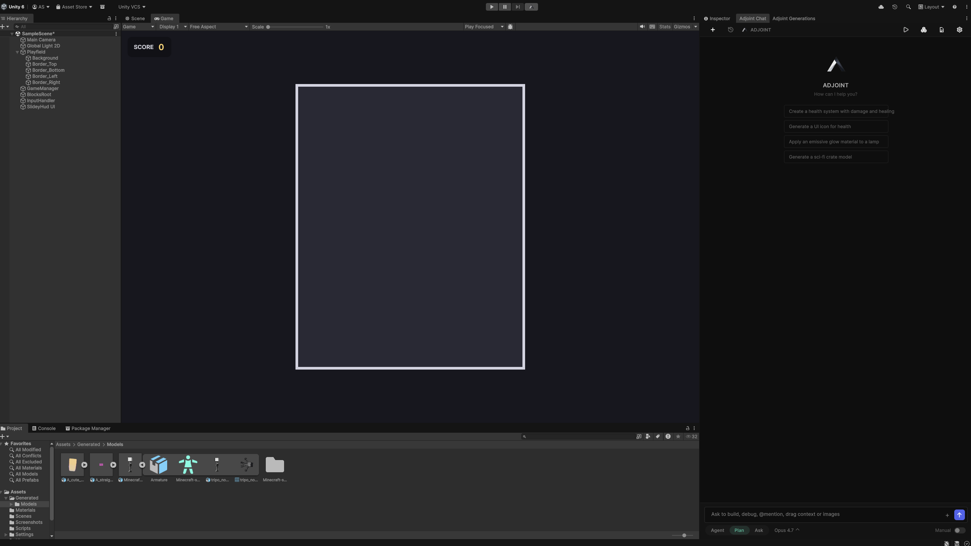Switch to the Scene tab
The width and height of the screenshot is (971, 546).
point(135,18)
